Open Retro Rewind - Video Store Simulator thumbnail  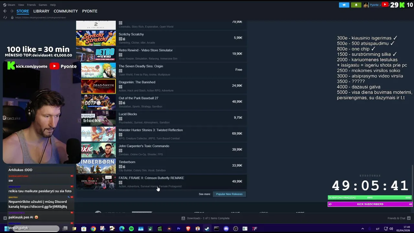96,54
